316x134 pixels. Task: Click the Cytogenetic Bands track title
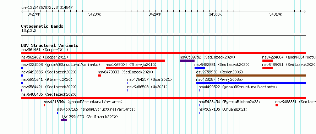42,26
